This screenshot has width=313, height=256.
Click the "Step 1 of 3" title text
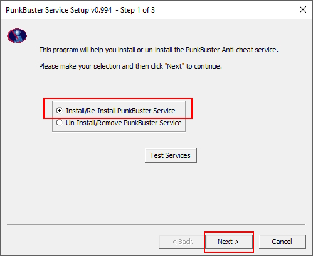pos(137,10)
